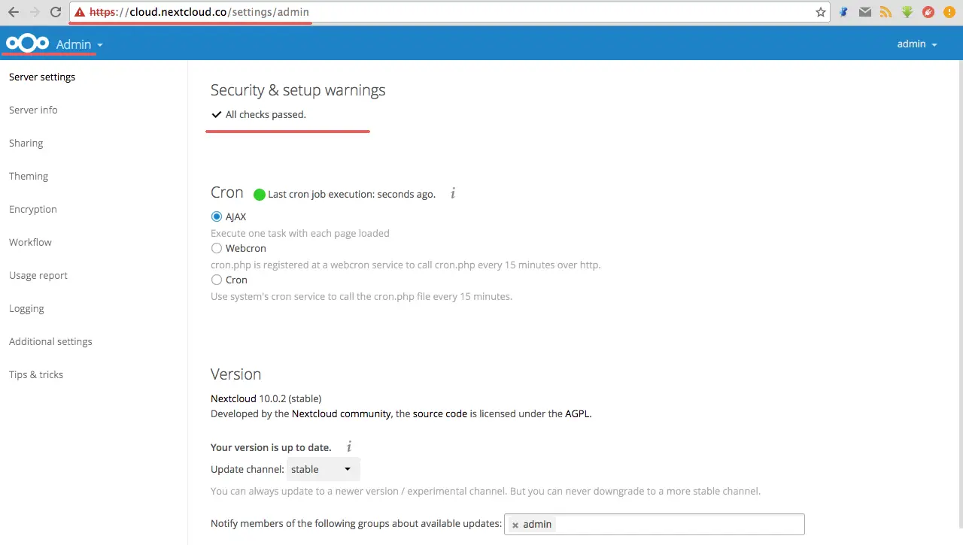Click the blue pushpin extension icon
The width and height of the screenshot is (963, 545).
point(844,12)
